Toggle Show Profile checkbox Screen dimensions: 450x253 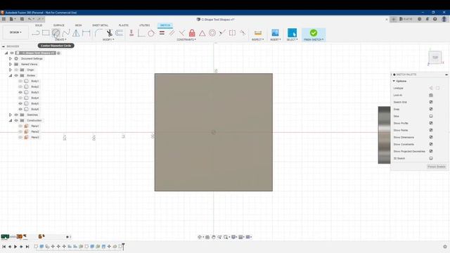(431, 123)
